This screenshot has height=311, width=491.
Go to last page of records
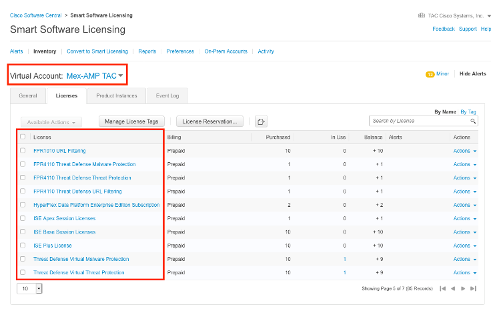coord(473,288)
